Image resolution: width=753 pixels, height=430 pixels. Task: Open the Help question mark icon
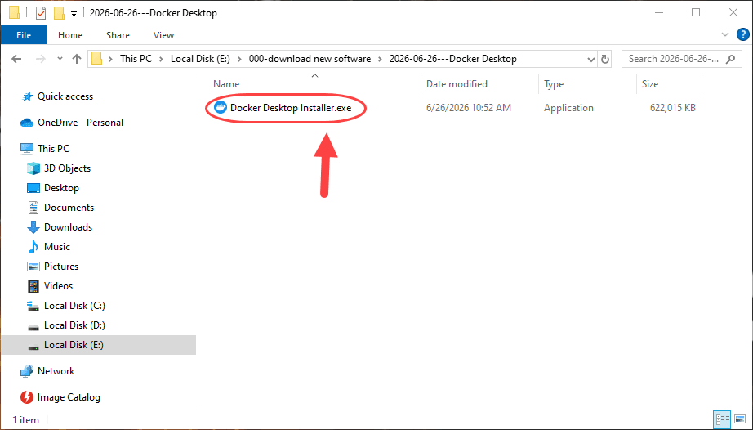pos(742,34)
